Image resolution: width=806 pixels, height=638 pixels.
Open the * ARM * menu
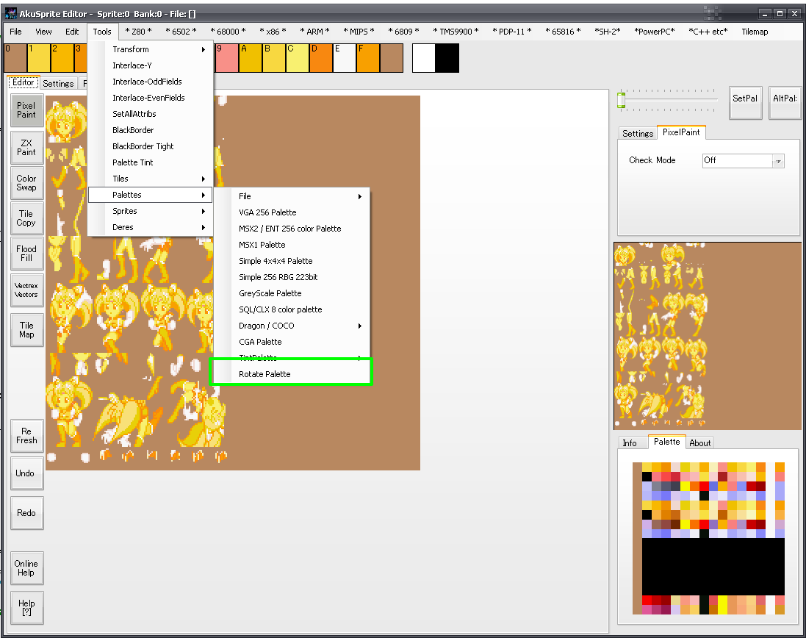pos(314,32)
